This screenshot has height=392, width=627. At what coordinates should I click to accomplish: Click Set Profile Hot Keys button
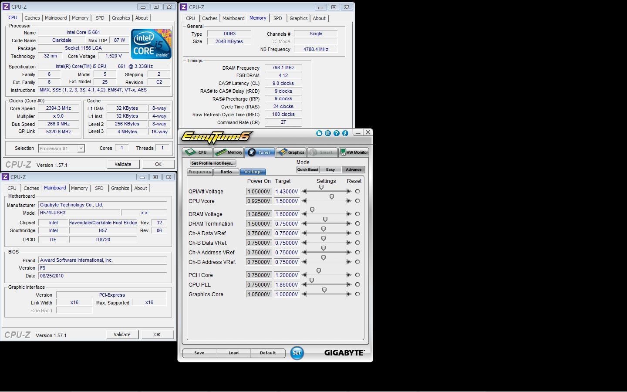213,163
